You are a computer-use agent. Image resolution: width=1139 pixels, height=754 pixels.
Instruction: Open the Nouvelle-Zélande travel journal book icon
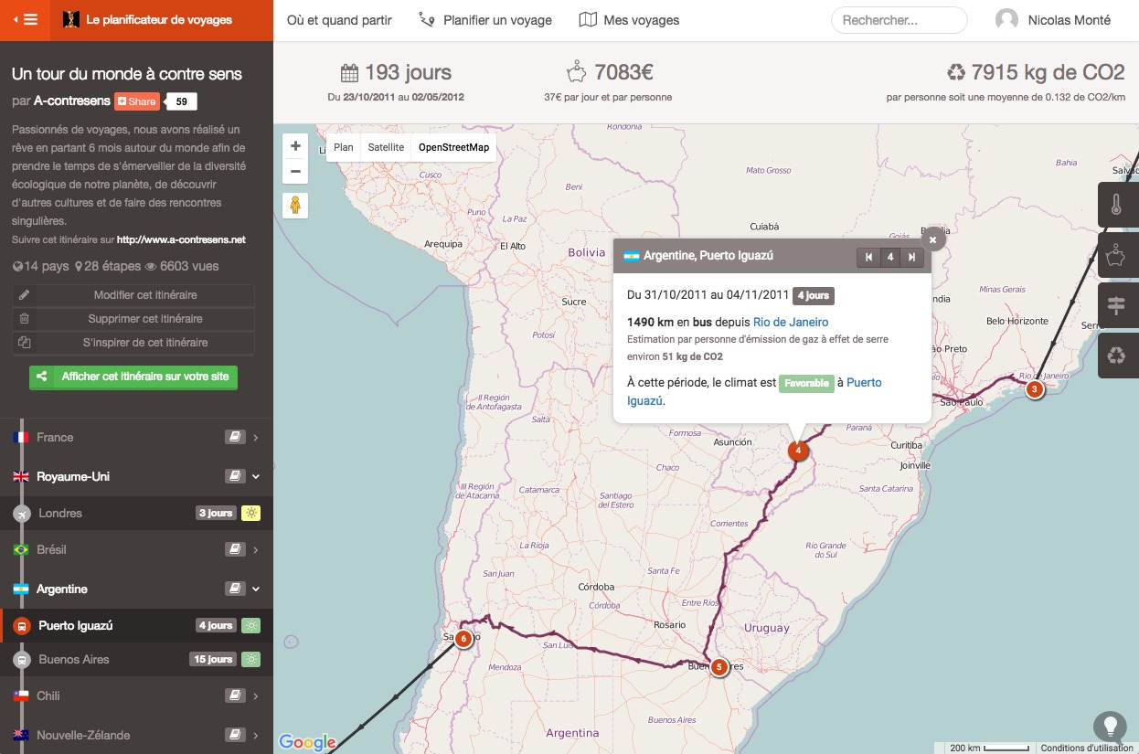(235, 735)
